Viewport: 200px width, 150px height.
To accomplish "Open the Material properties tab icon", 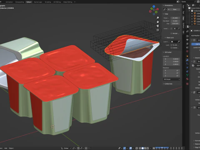I will coord(187,79).
